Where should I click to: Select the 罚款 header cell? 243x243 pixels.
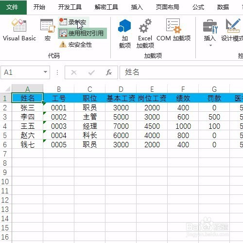(x=214, y=98)
